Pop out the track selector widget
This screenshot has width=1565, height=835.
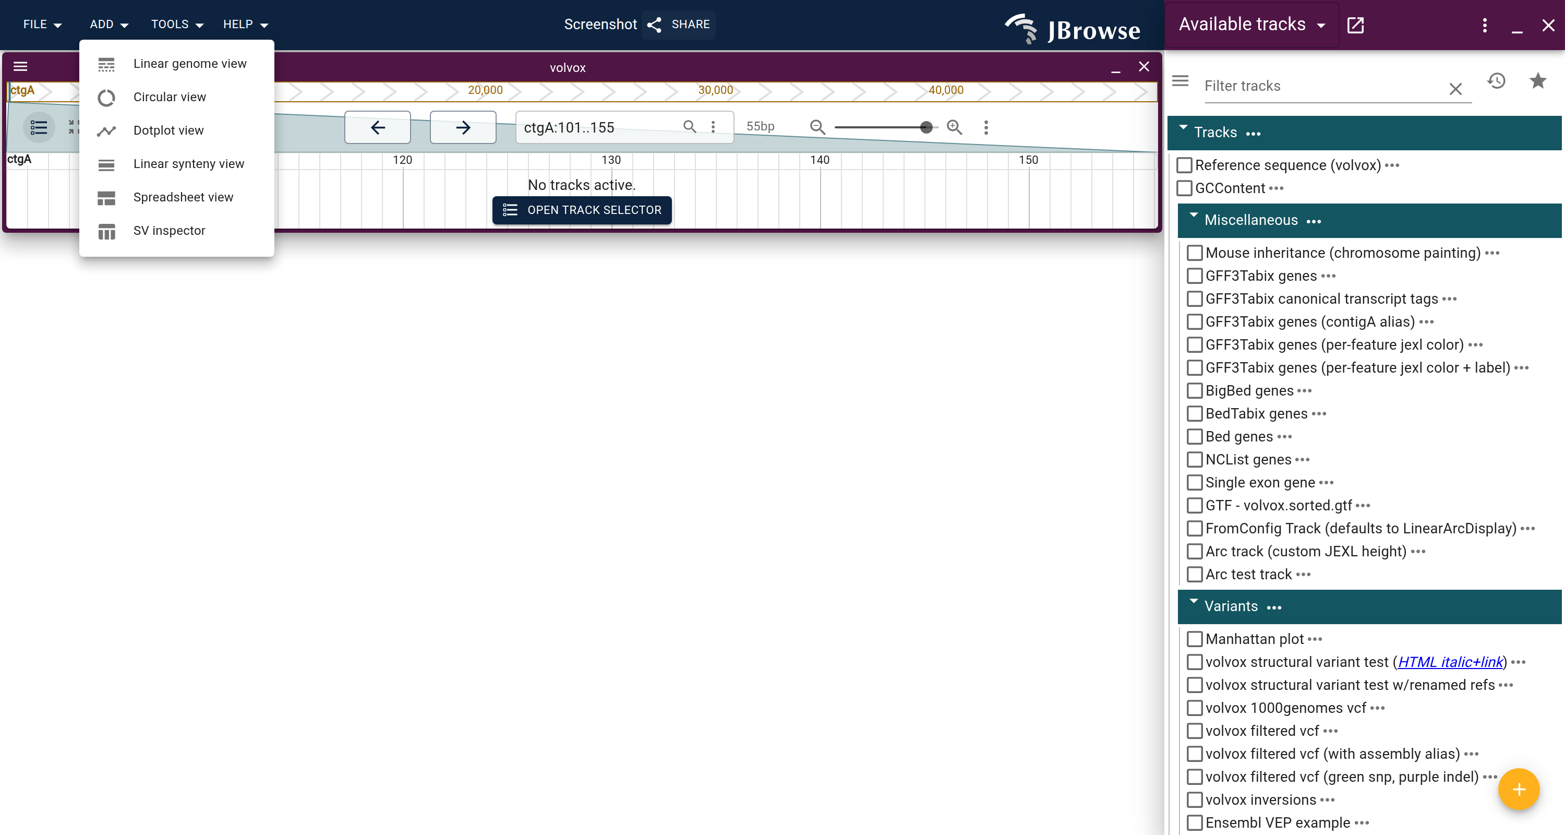(1355, 25)
